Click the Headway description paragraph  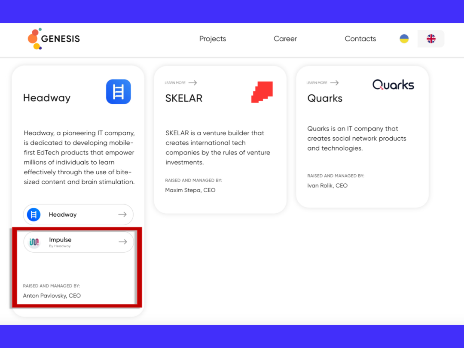[79, 157]
